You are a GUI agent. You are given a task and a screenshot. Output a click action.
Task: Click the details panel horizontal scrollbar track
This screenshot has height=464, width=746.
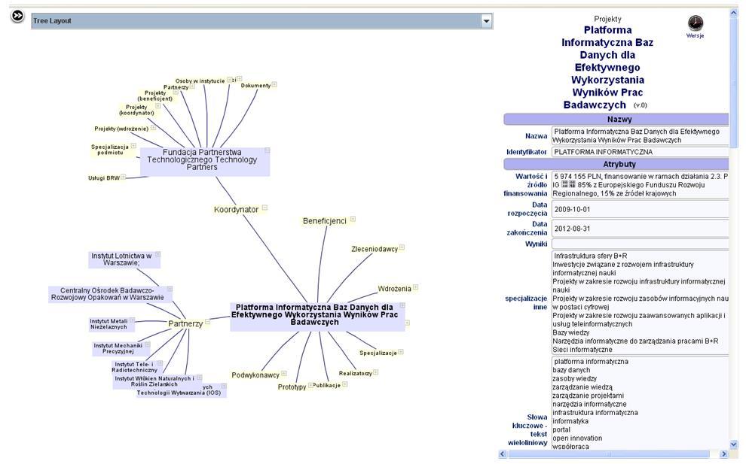click(x=613, y=454)
